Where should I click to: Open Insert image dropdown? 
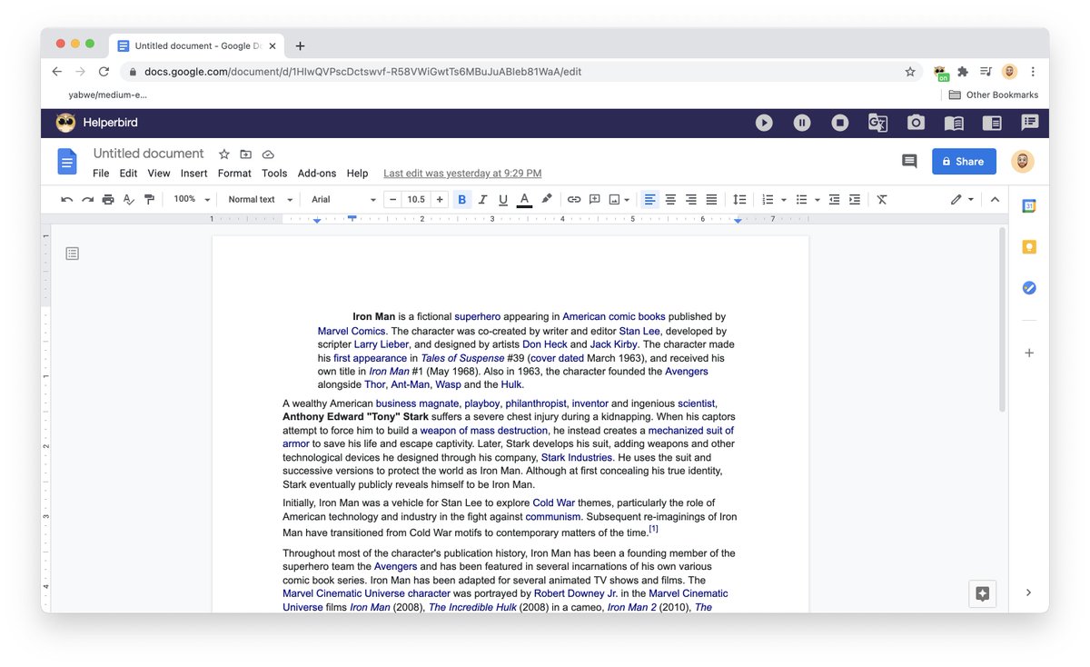[x=619, y=200]
